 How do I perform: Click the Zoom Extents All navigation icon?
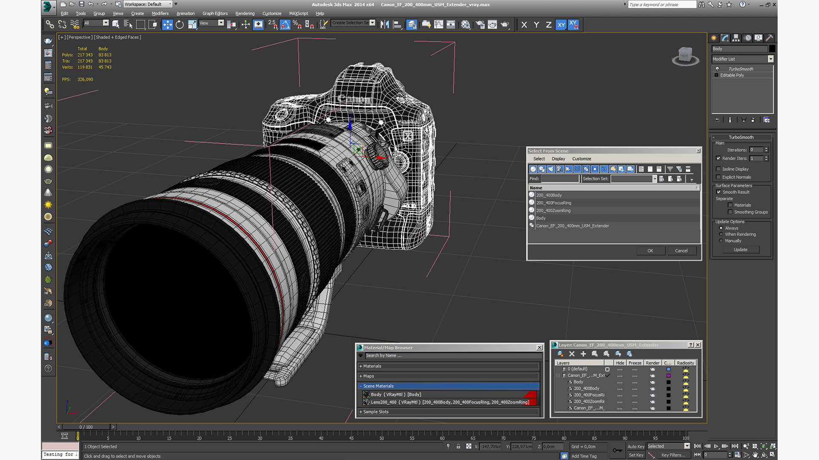click(773, 446)
